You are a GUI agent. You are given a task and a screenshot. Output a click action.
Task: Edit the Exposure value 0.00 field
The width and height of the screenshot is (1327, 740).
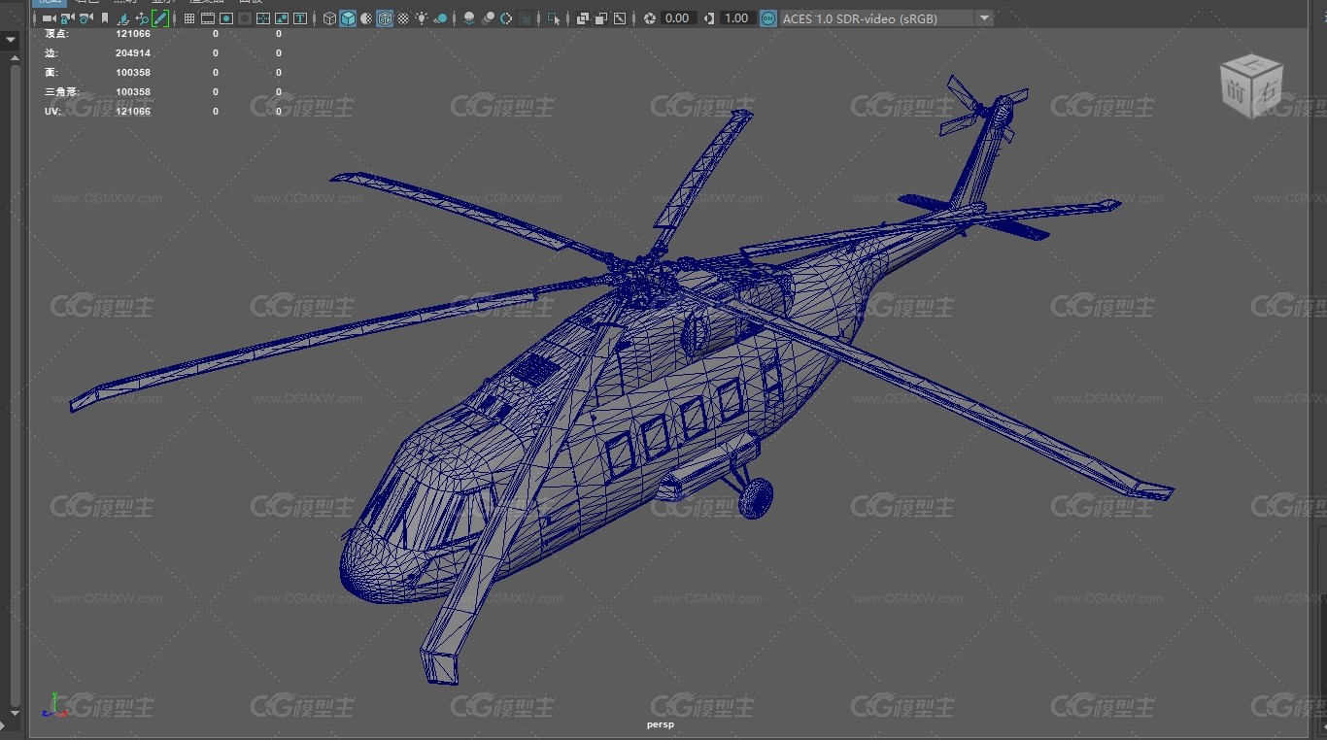pyautogui.click(x=677, y=18)
